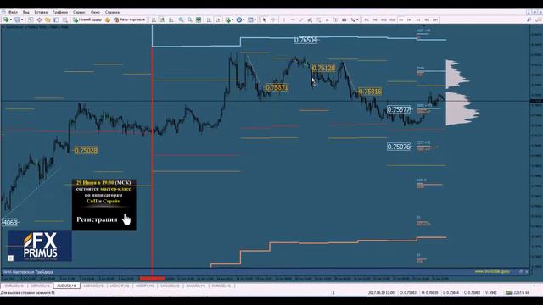Click the connection status 2257/1 kb indicator
The image size is (543, 305).
[518, 292]
